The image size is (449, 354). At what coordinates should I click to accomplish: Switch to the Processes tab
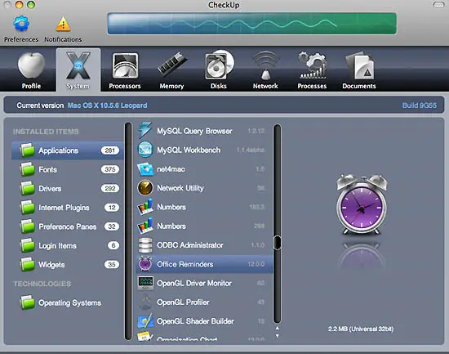312,70
